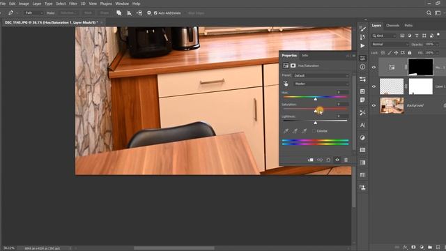
Task: Open the Filter menu
Action: coord(73,3)
